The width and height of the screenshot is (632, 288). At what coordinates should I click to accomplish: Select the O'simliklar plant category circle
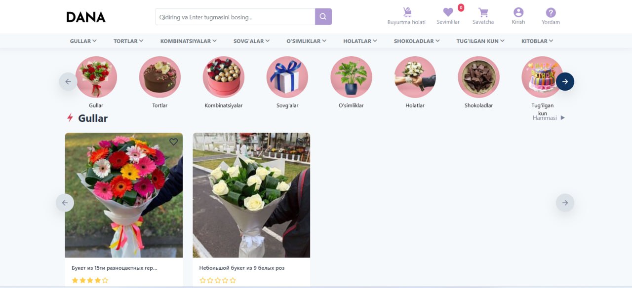point(351,77)
